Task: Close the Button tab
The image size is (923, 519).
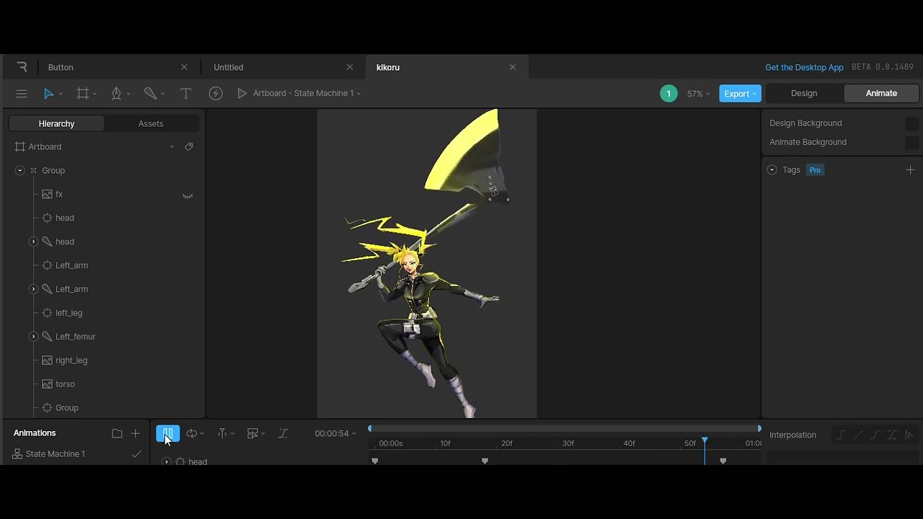Action: (184, 67)
